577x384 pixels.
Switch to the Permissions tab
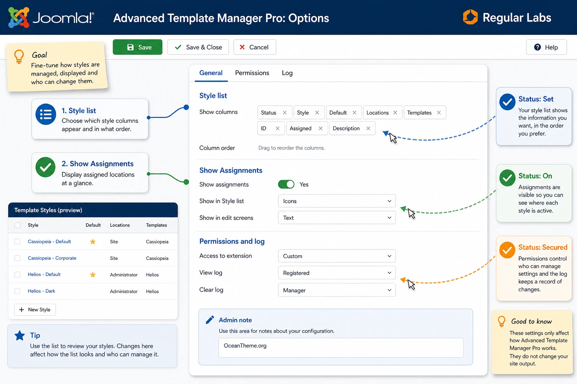point(252,73)
